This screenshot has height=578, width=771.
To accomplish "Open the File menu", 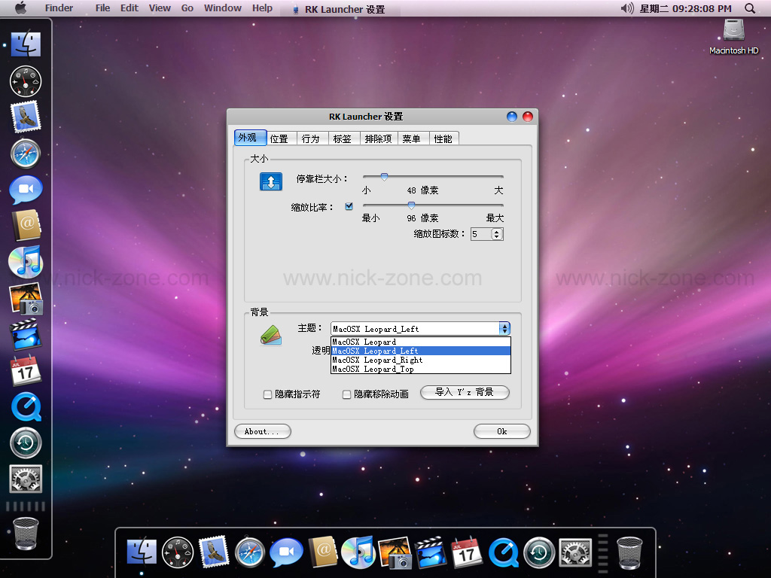I will [102, 8].
